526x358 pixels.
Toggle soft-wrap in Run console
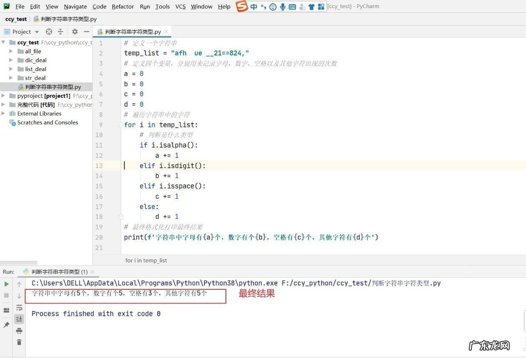19,308
